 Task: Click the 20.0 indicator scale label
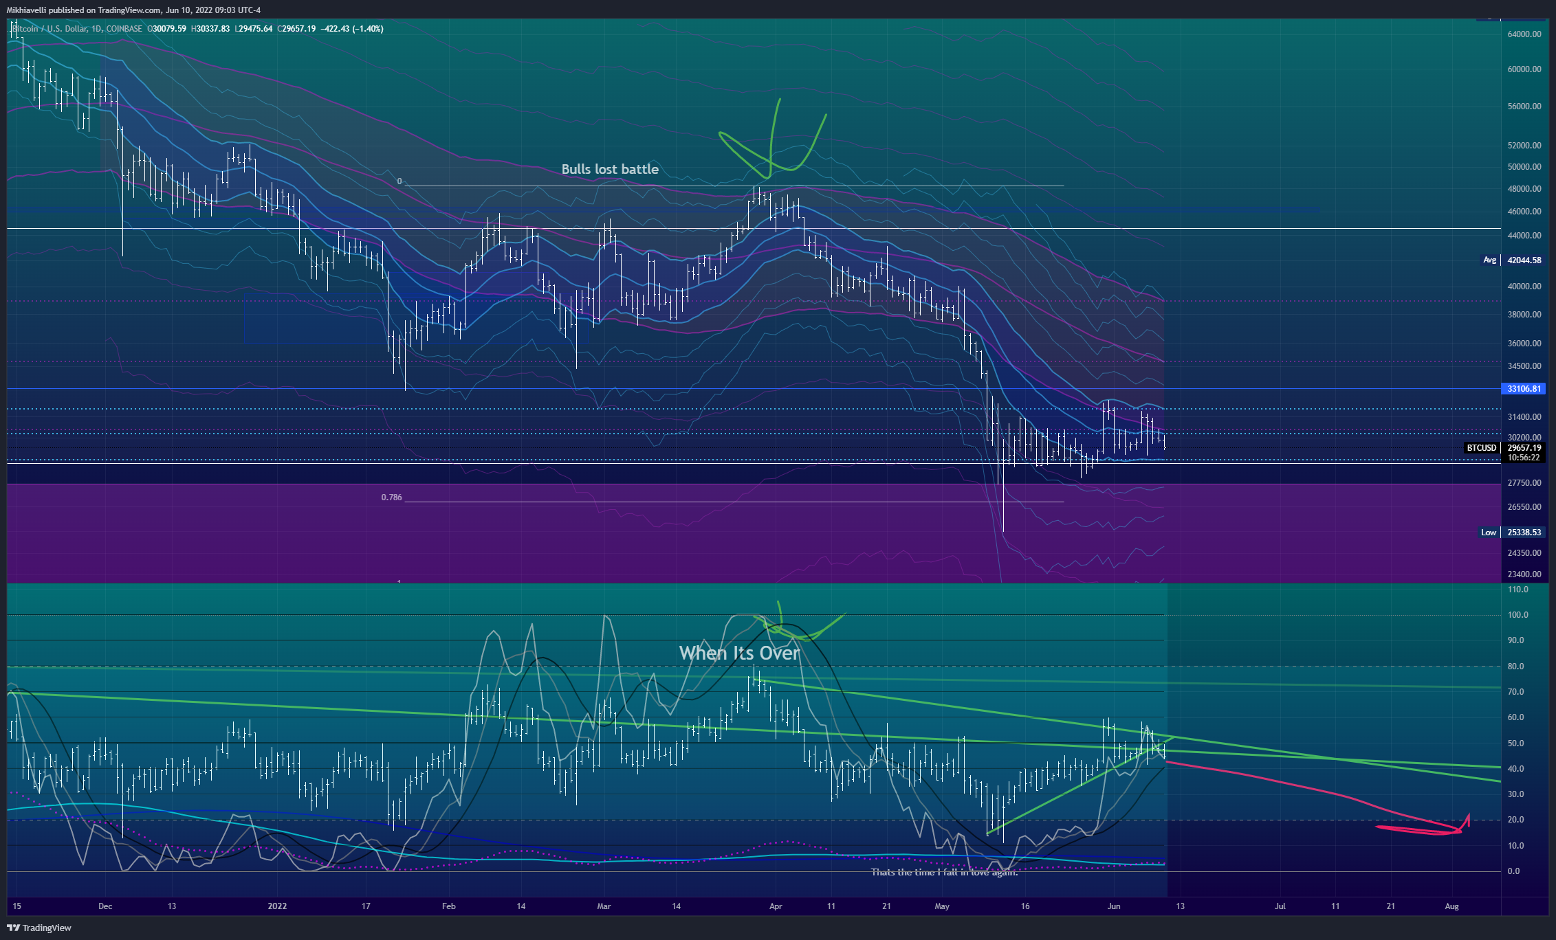coord(1515,820)
